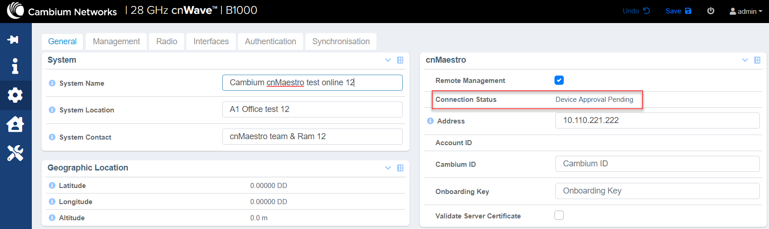Collapse the cnMaestro panel chevron

point(745,60)
